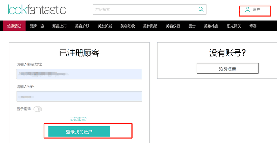Screen dimensions: 277x143
Task: Focus the email address input field
Action: pyautogui.click(x=79, y=74)
